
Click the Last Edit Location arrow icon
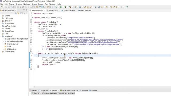coord(111,7)
